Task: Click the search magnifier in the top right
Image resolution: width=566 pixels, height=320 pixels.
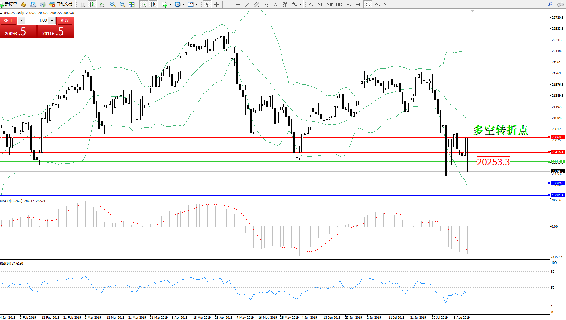Action: [550, 4]
